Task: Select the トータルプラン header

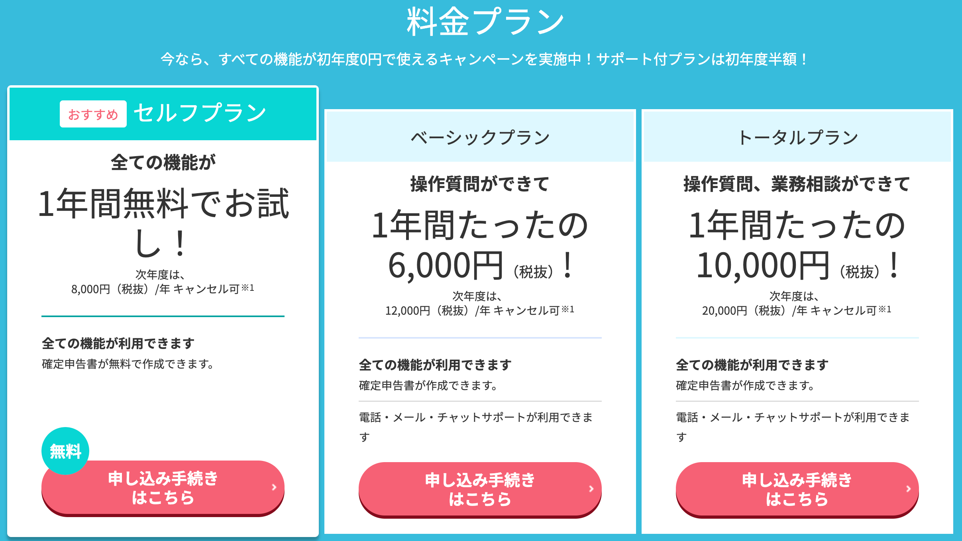Action: [798, 137]
